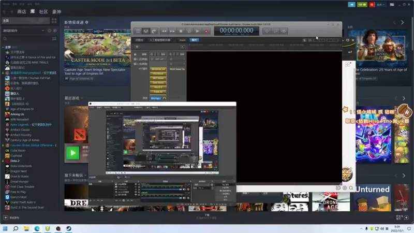Expand the 接下来畅玩 dropdown chevron
The image size is (414, 233).
pos(85,175)
